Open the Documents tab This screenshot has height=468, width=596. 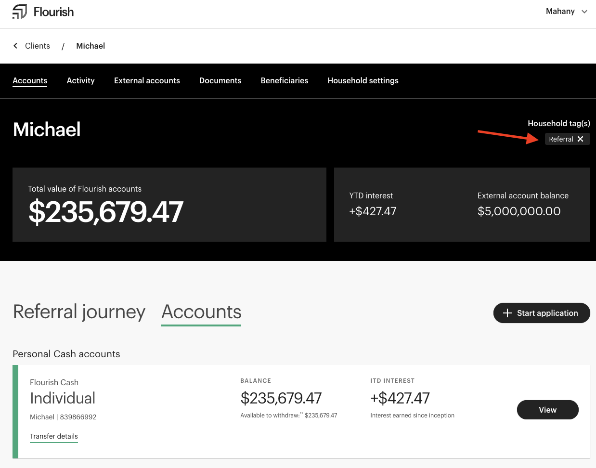220,80
